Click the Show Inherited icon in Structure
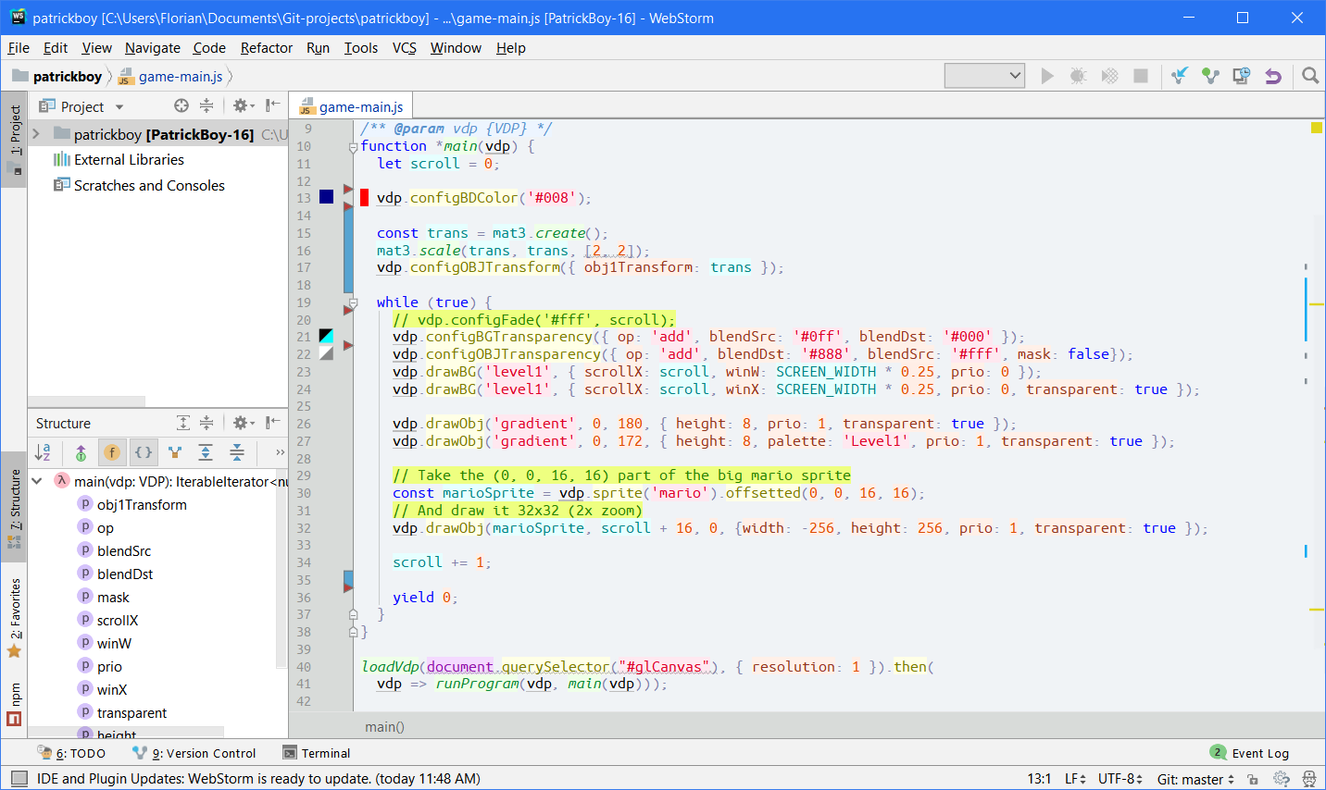 (x=81, y=452)
